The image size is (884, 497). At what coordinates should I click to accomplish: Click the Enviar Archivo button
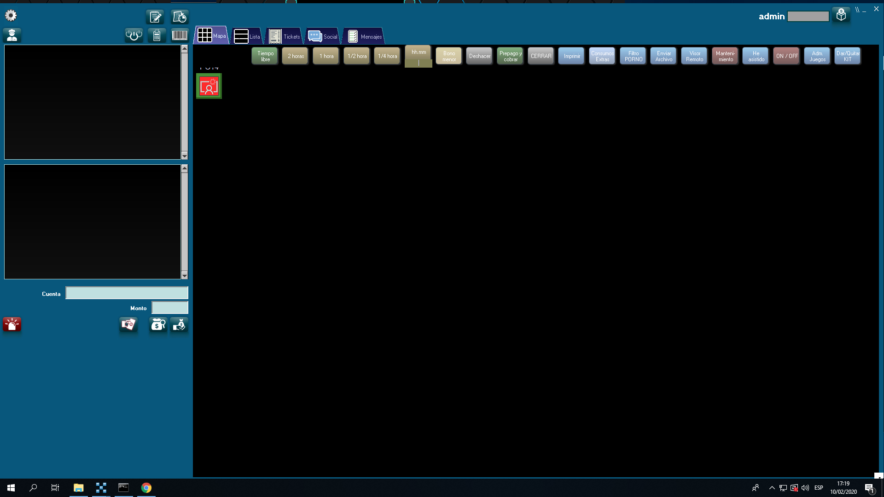664,56
